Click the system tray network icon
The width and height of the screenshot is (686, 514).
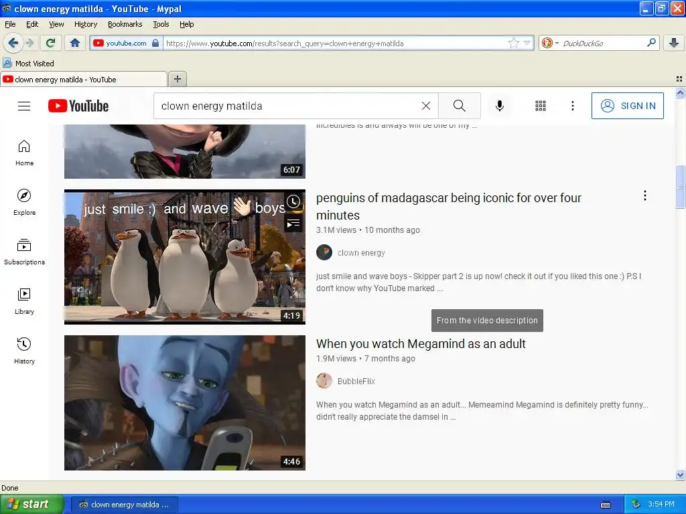tap(636, 505)
